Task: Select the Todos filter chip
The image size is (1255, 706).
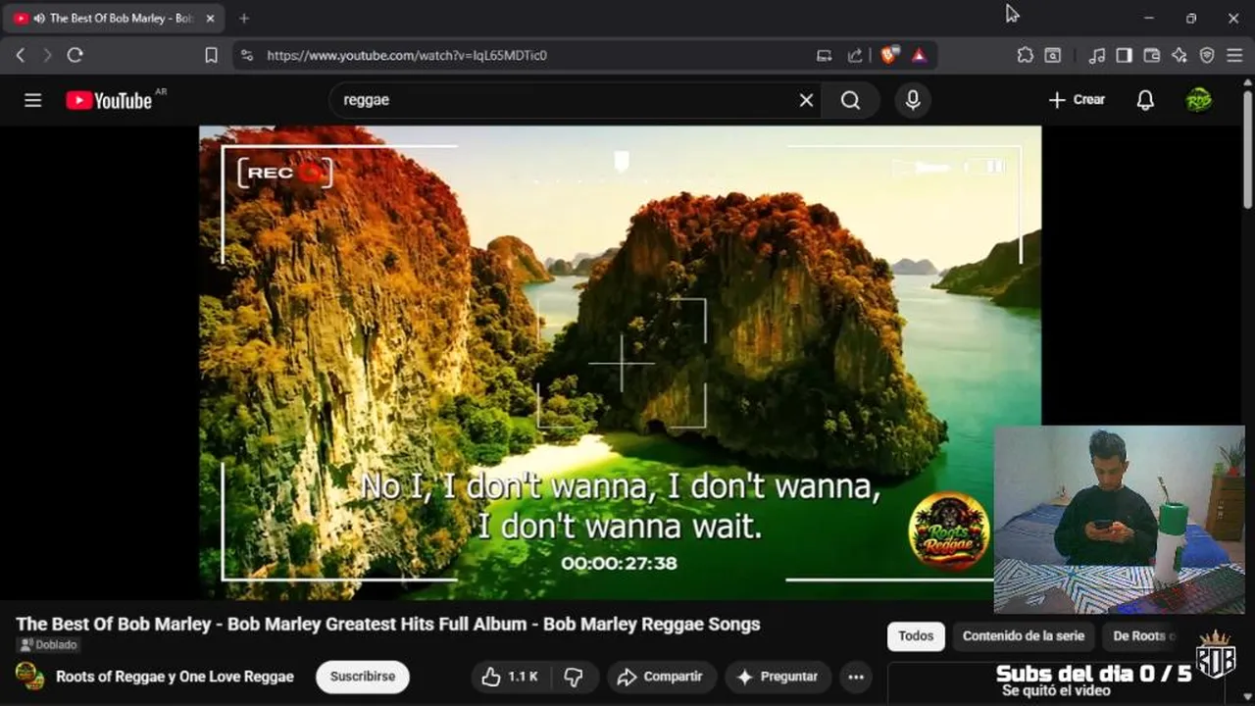Action: point(916,636)
